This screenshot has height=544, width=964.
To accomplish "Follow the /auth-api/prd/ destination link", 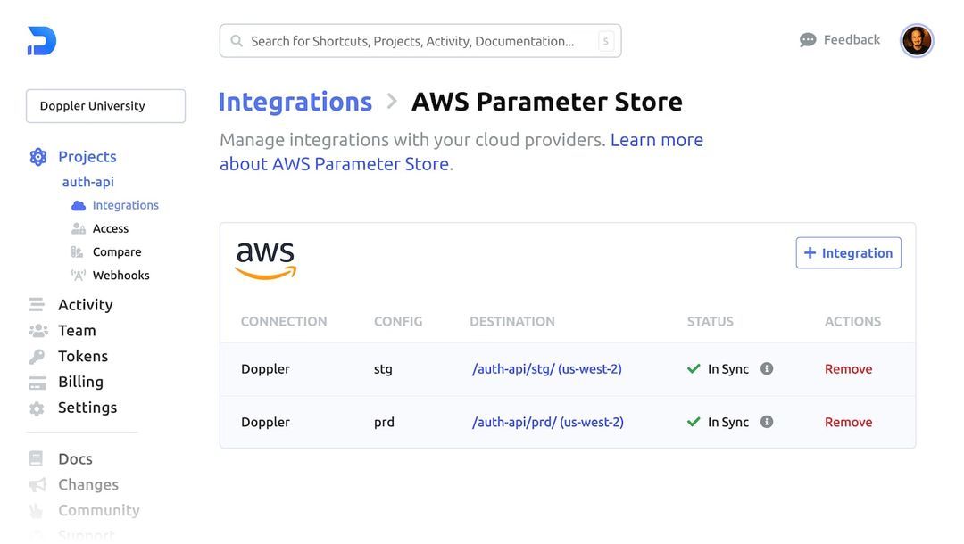I will (547, 421).
